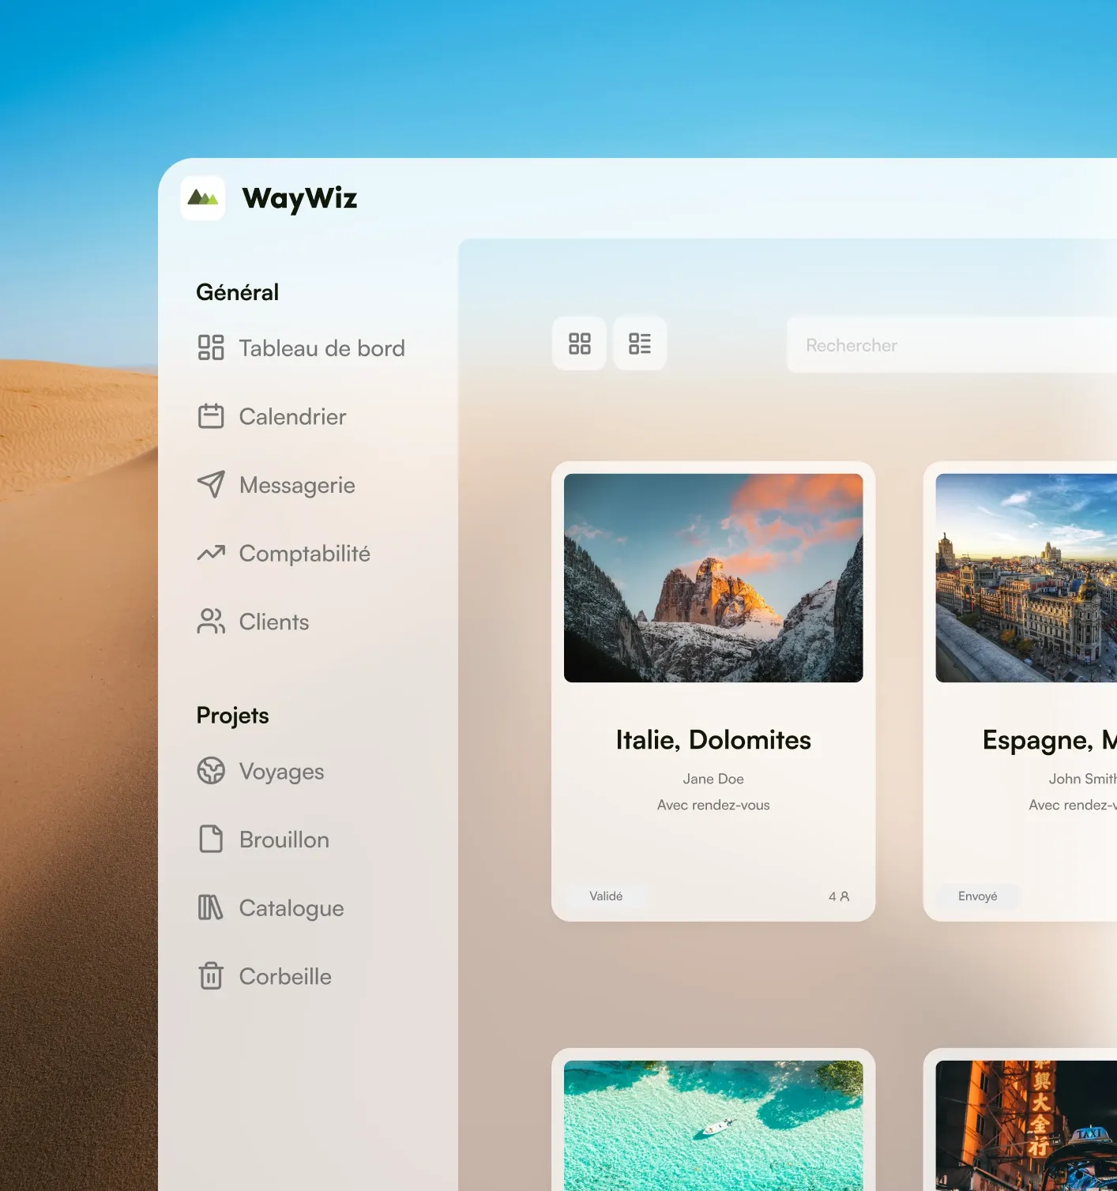Click the WayWiz brand name
Screen dimensions: 1117x1191
(299, 198)
